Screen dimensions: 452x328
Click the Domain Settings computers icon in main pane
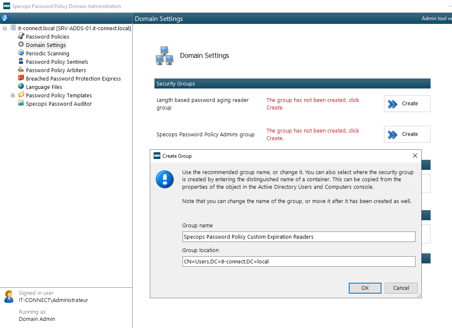click(x=164, y=55)
